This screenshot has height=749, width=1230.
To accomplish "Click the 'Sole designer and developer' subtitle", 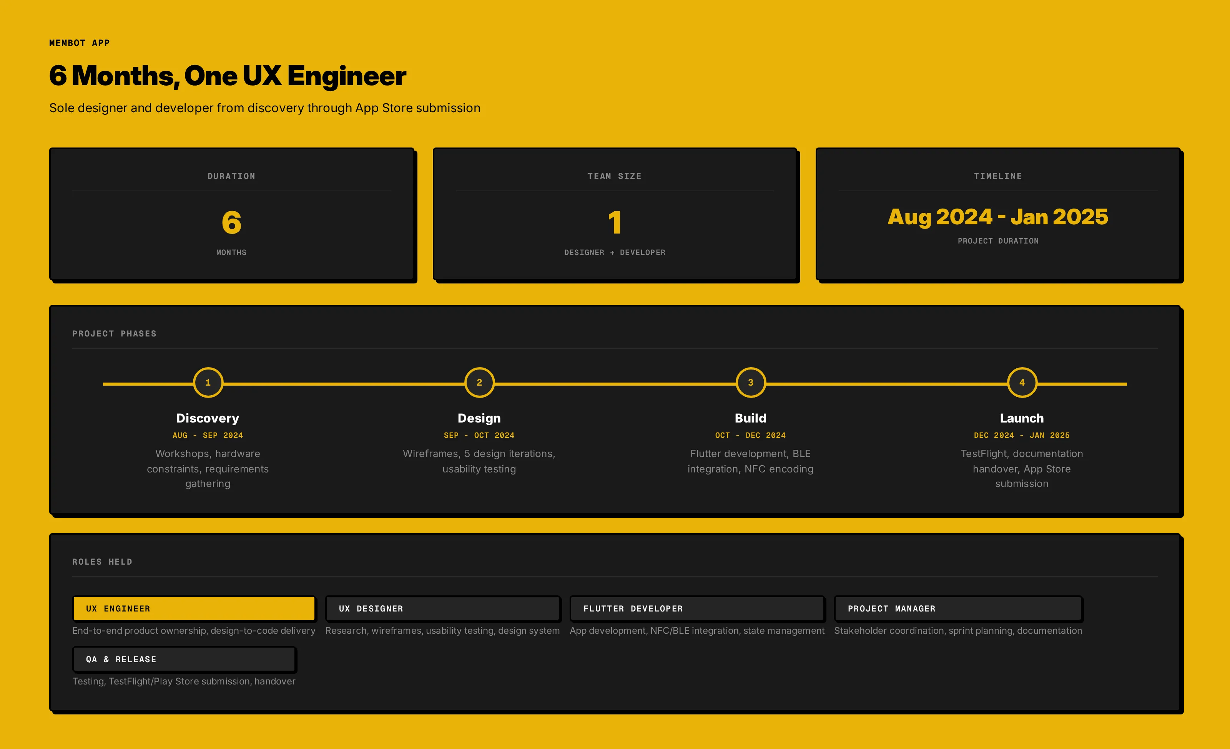I will coord(264,108).
